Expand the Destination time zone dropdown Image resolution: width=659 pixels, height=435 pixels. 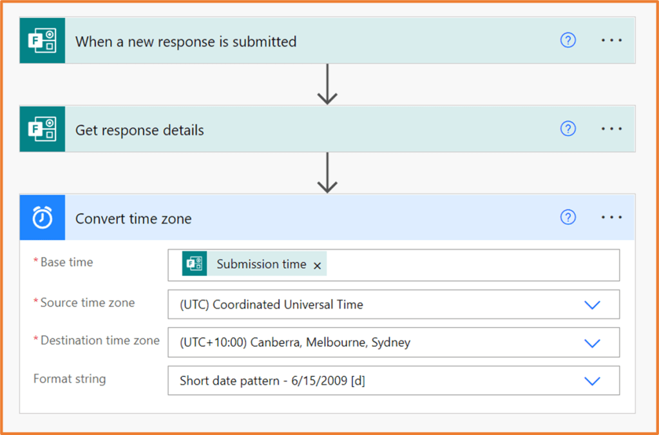coord(591,343)
